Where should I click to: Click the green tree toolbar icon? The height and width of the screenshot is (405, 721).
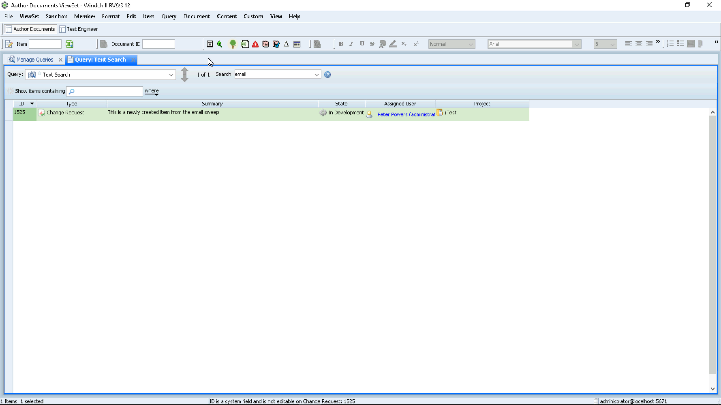233,44
